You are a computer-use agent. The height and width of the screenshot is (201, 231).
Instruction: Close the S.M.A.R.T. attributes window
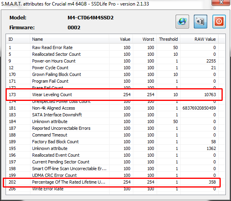point(221,2)
